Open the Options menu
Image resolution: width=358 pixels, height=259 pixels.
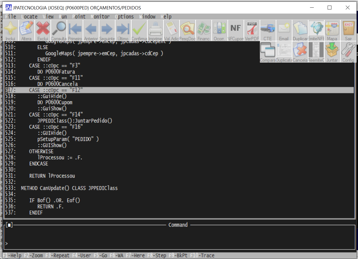click(x=124, y=17)
